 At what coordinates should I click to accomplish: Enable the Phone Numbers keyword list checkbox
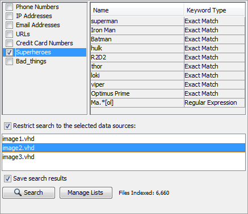9,7
